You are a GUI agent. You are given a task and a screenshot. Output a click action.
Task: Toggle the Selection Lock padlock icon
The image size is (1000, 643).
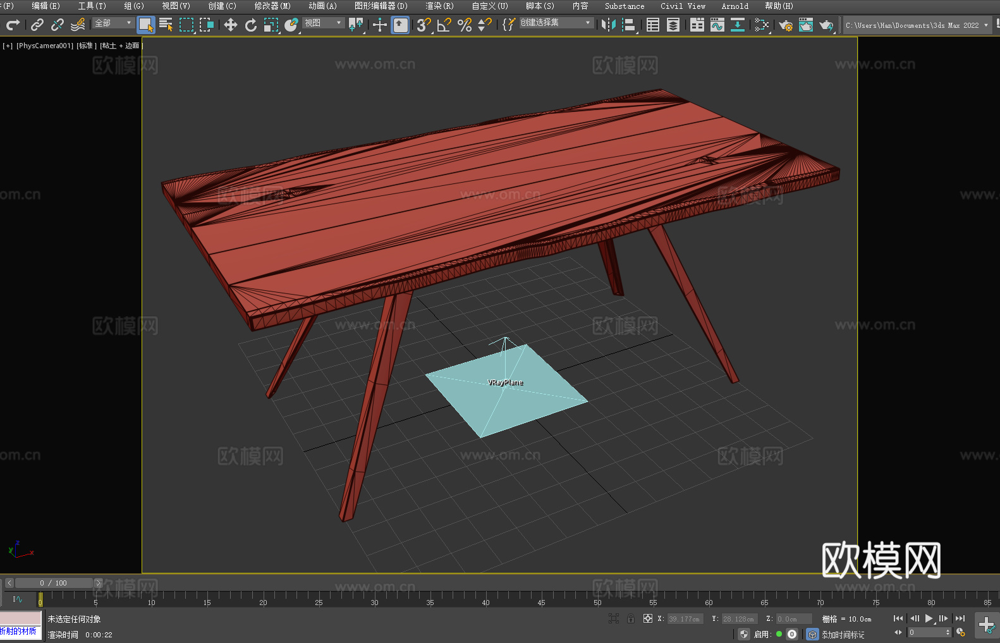pyautogui.click(x=631, y=618)
